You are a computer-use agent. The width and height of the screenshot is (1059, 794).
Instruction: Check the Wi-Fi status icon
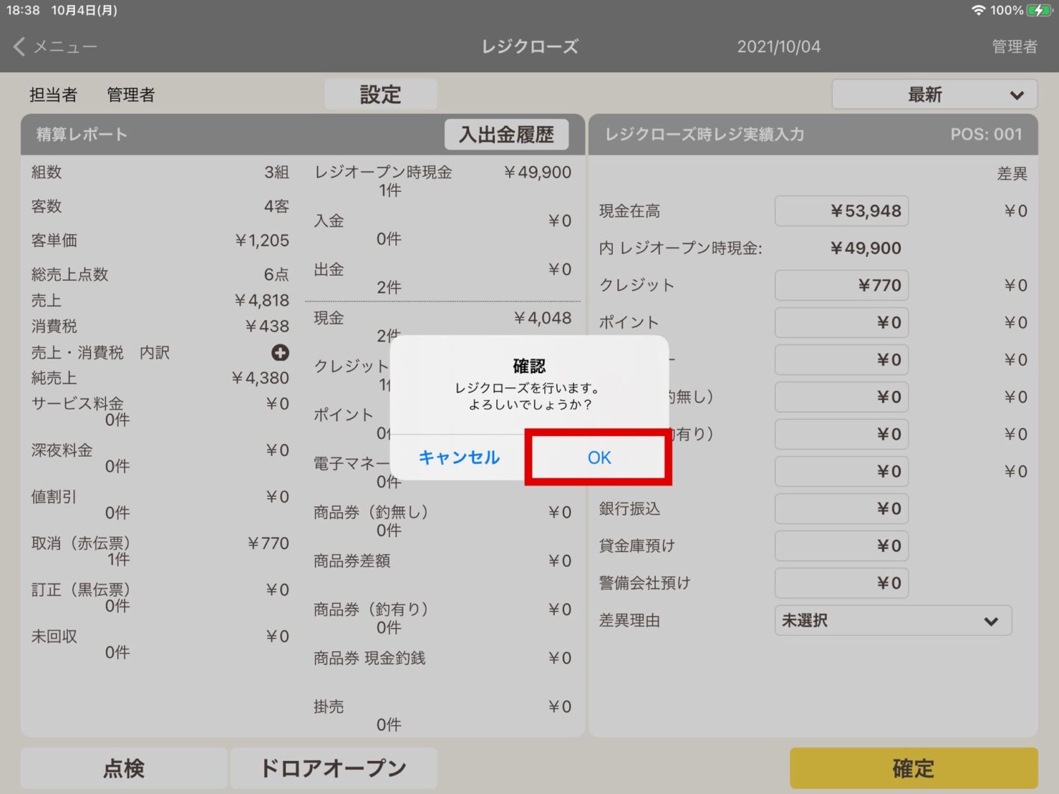pos(978,11)
